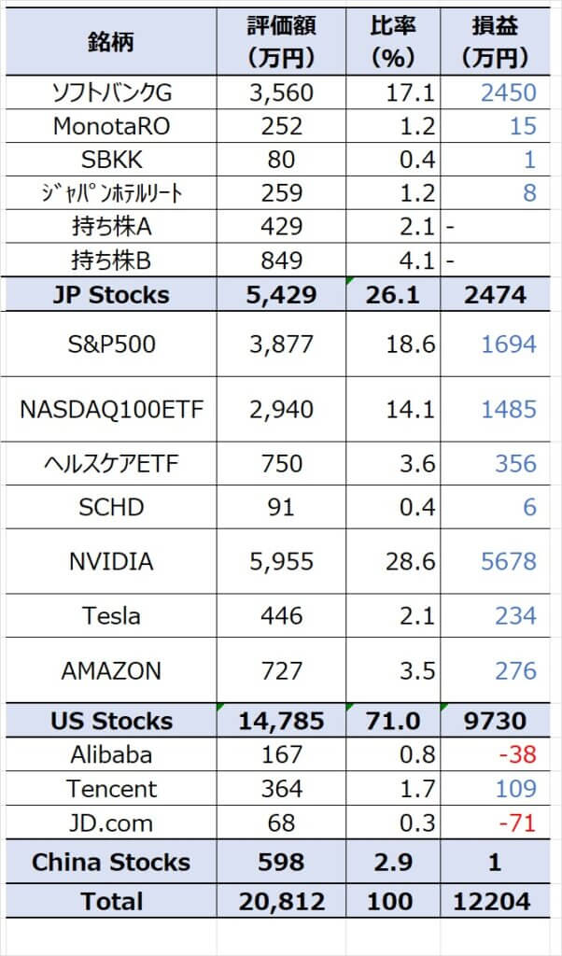Screen dimensions: 562x956
Task: Select the S&P500 profit value 1694
Action: [x=508, y=344]
